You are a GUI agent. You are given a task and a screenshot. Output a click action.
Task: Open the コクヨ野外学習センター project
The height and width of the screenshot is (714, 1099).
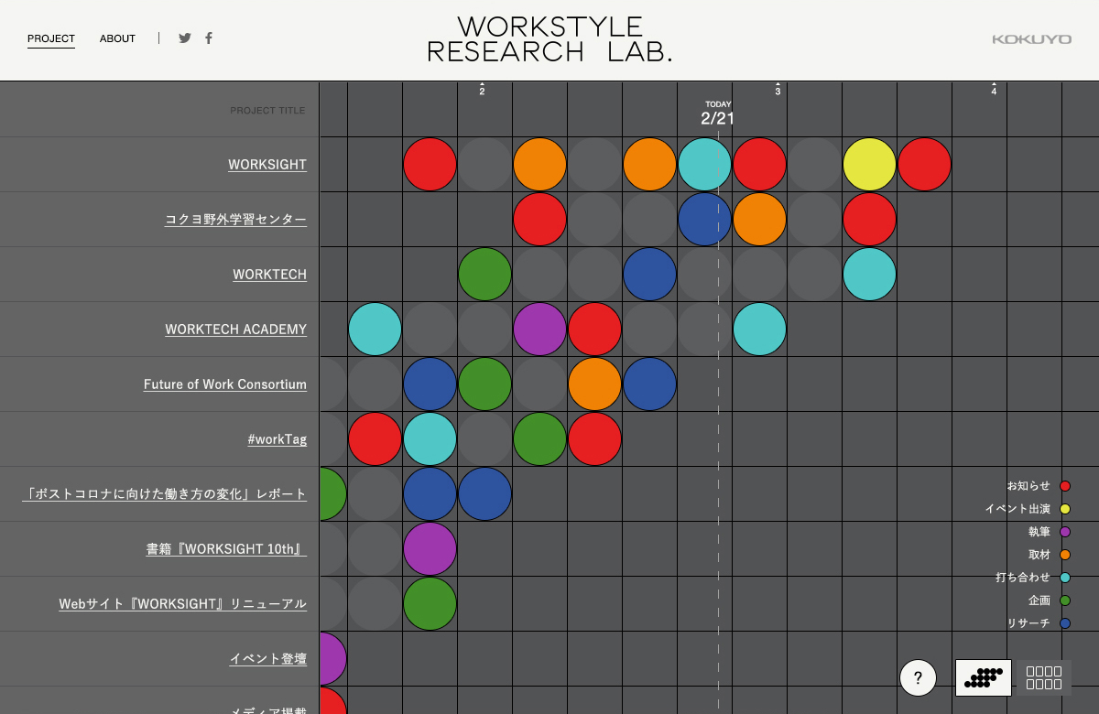click(235, 220)
